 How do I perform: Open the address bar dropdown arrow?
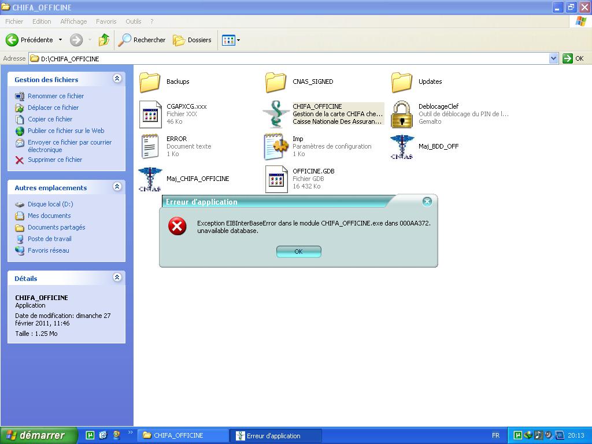click(553, 58)
